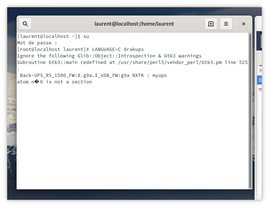Click the terminal vertical scrollbar
Viewport: 269px width, 207px height.
pyautogui.click(x=250, y=108)
